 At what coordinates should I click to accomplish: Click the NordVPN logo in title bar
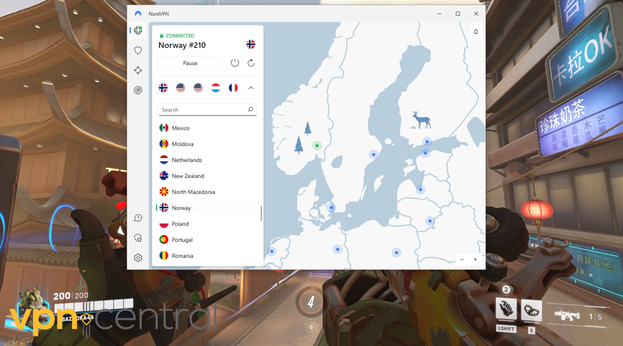pos(138,14)
